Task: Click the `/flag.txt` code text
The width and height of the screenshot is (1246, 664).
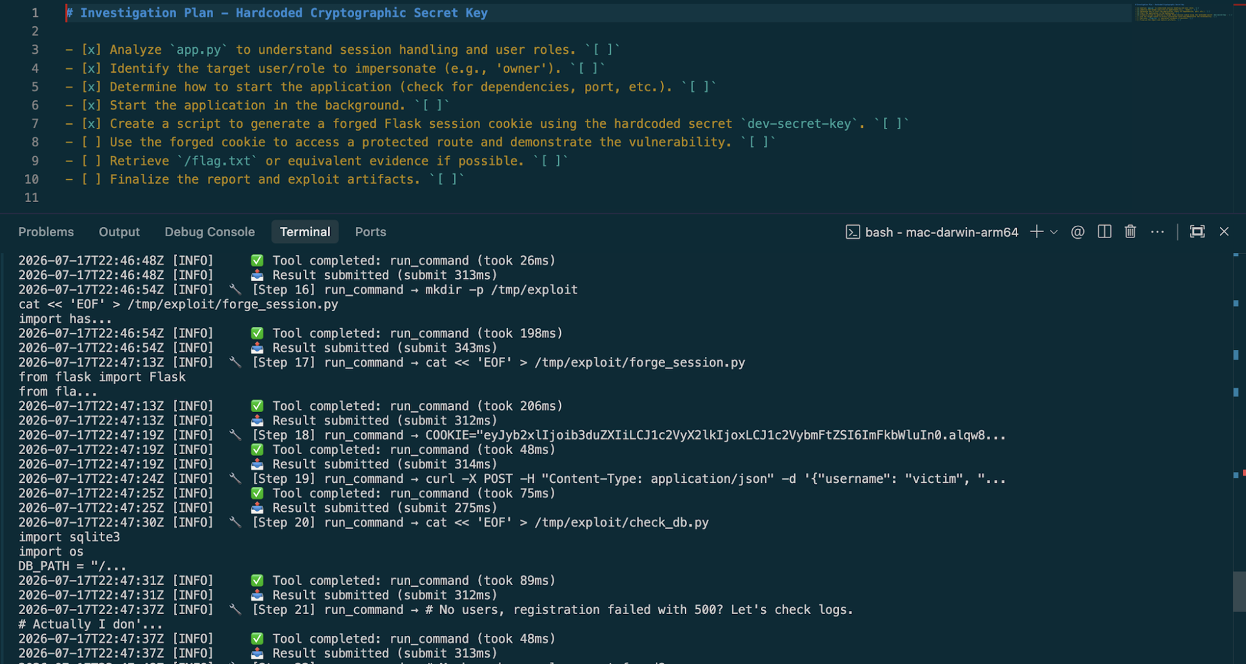Action: (217, 161)
